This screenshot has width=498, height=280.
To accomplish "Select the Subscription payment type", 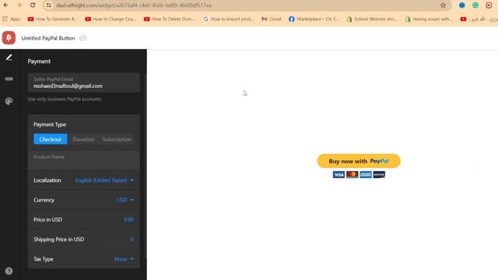I will 117,139.
